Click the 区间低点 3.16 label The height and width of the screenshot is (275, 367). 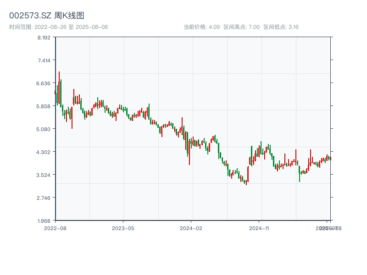(x=281, y=27)
